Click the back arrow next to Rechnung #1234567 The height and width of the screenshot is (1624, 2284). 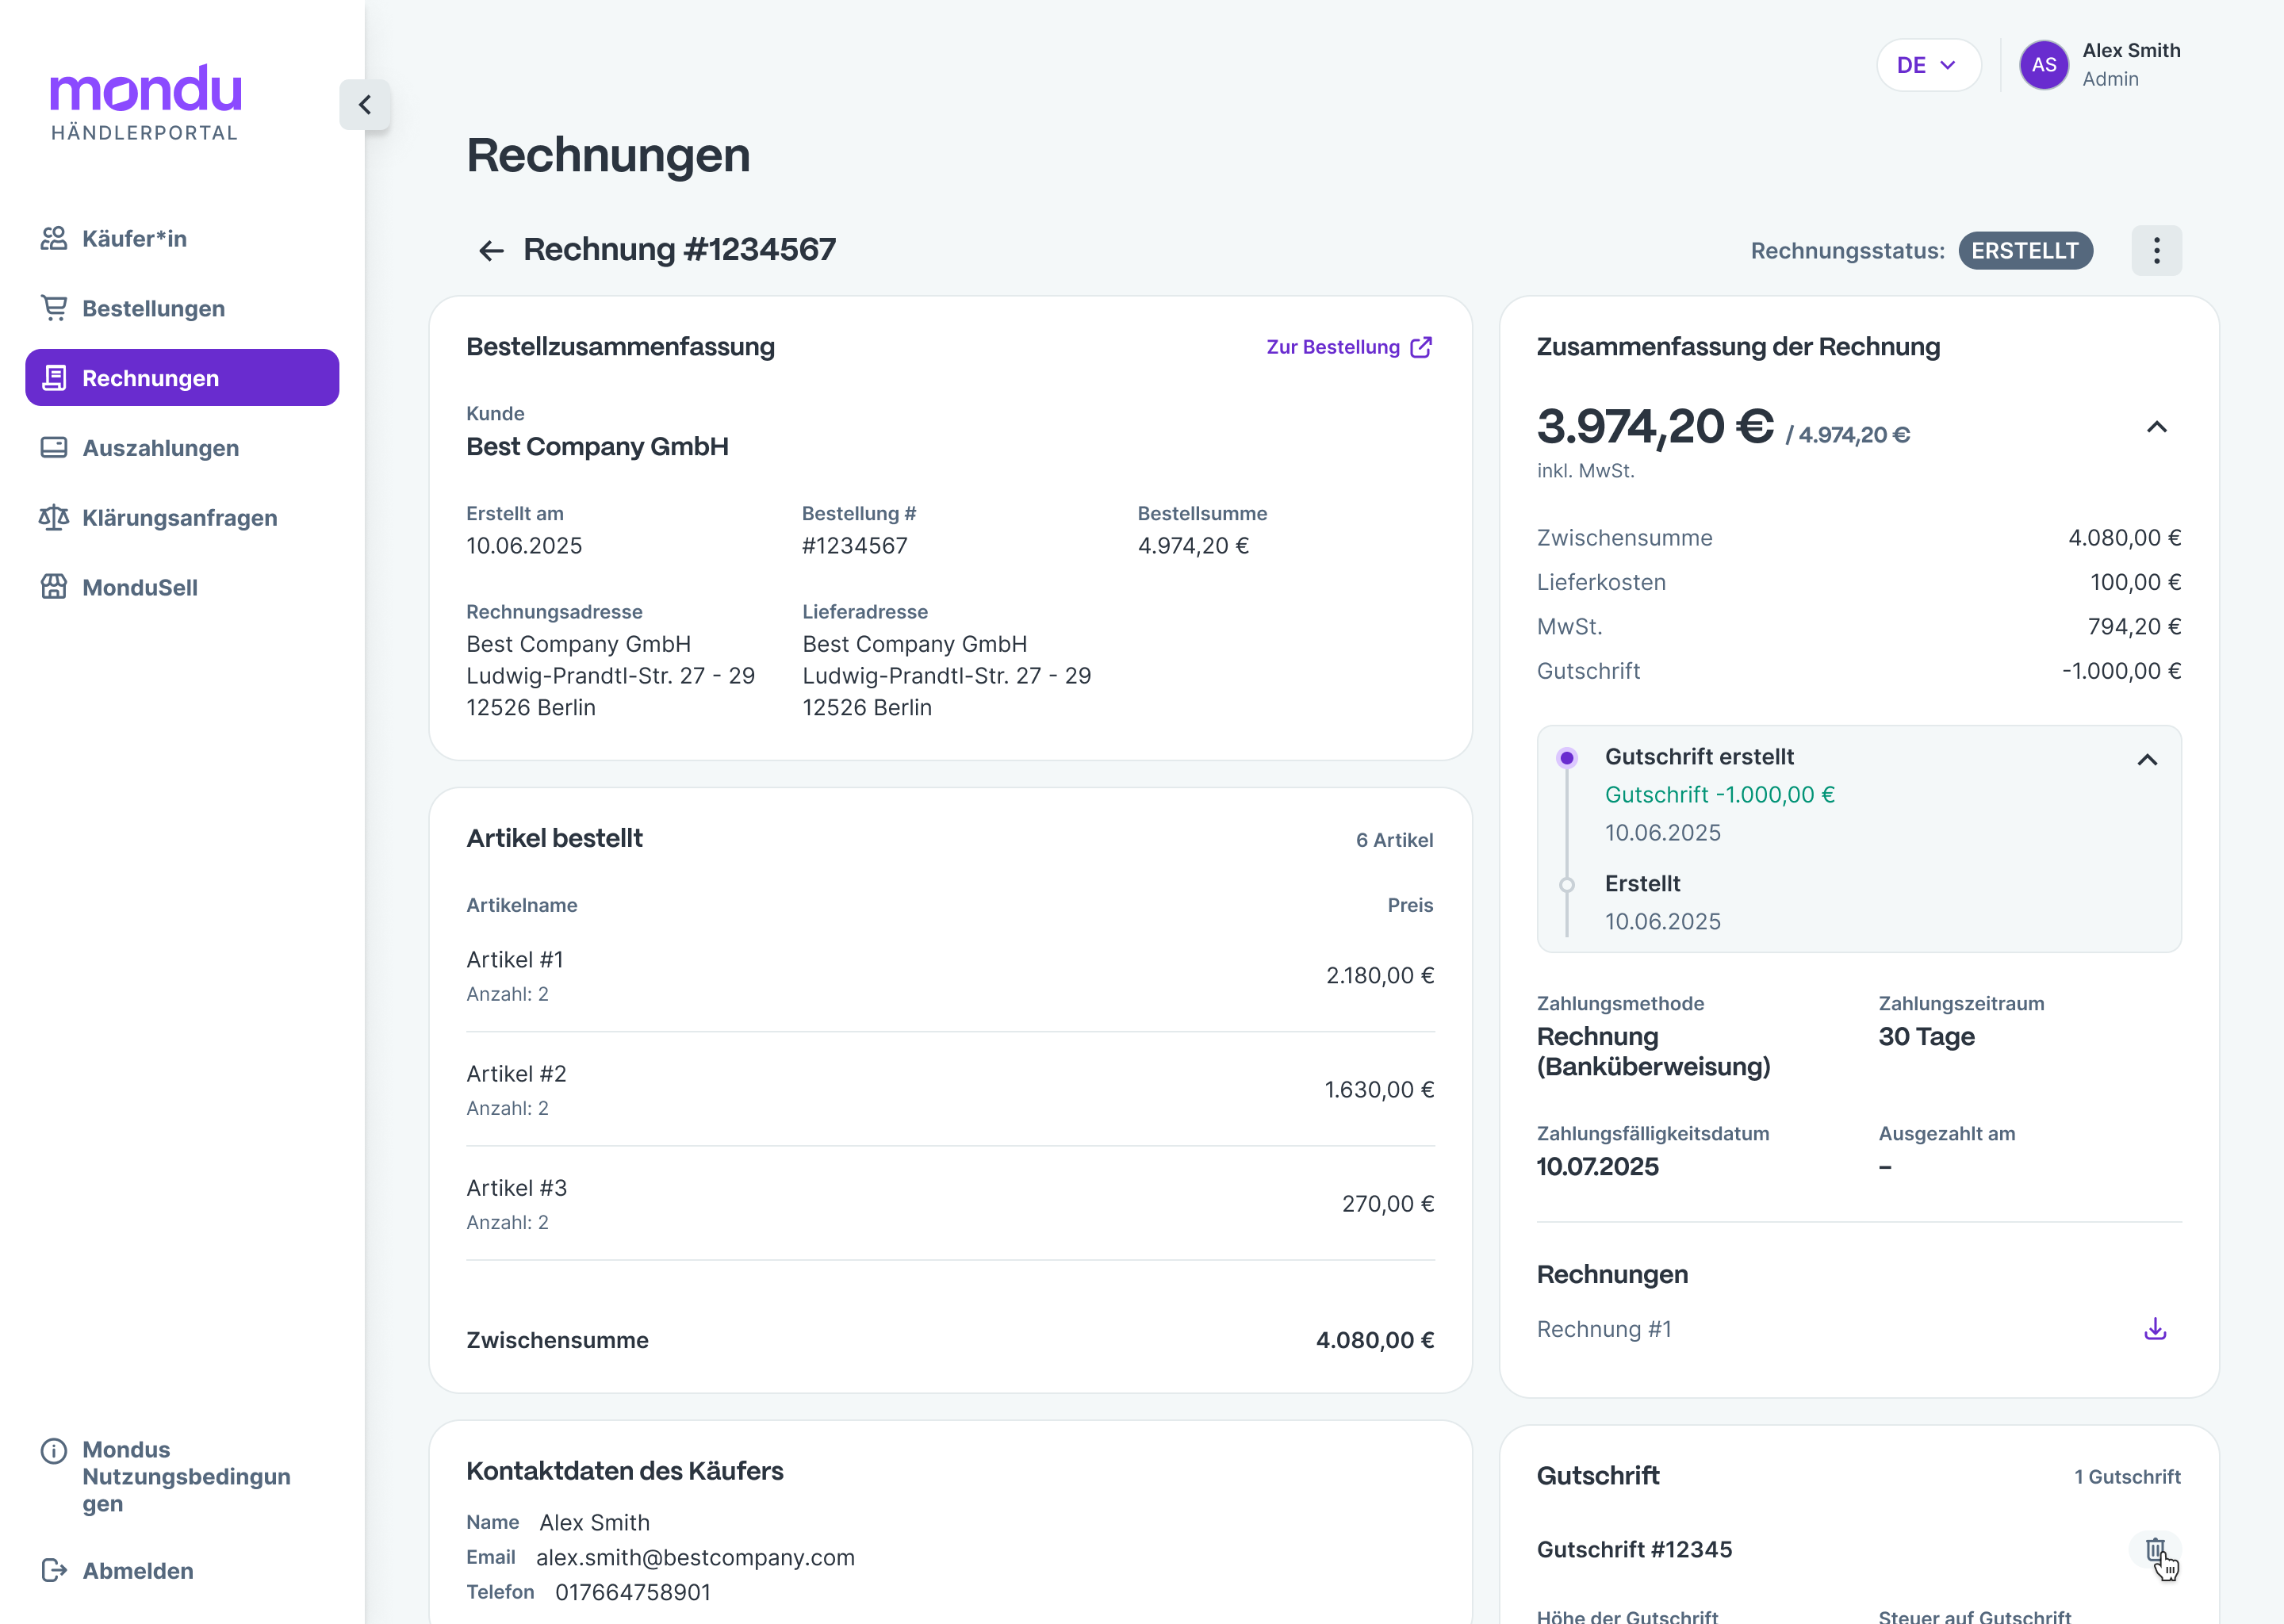[491, 251]
